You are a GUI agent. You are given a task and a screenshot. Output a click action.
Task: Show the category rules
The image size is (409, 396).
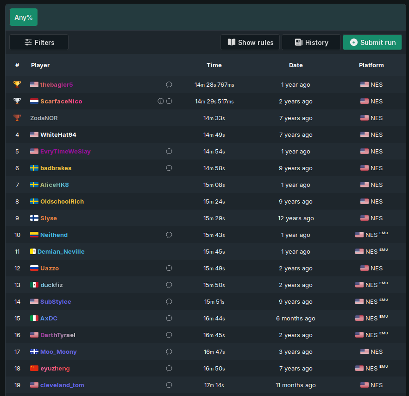(250, 42)
